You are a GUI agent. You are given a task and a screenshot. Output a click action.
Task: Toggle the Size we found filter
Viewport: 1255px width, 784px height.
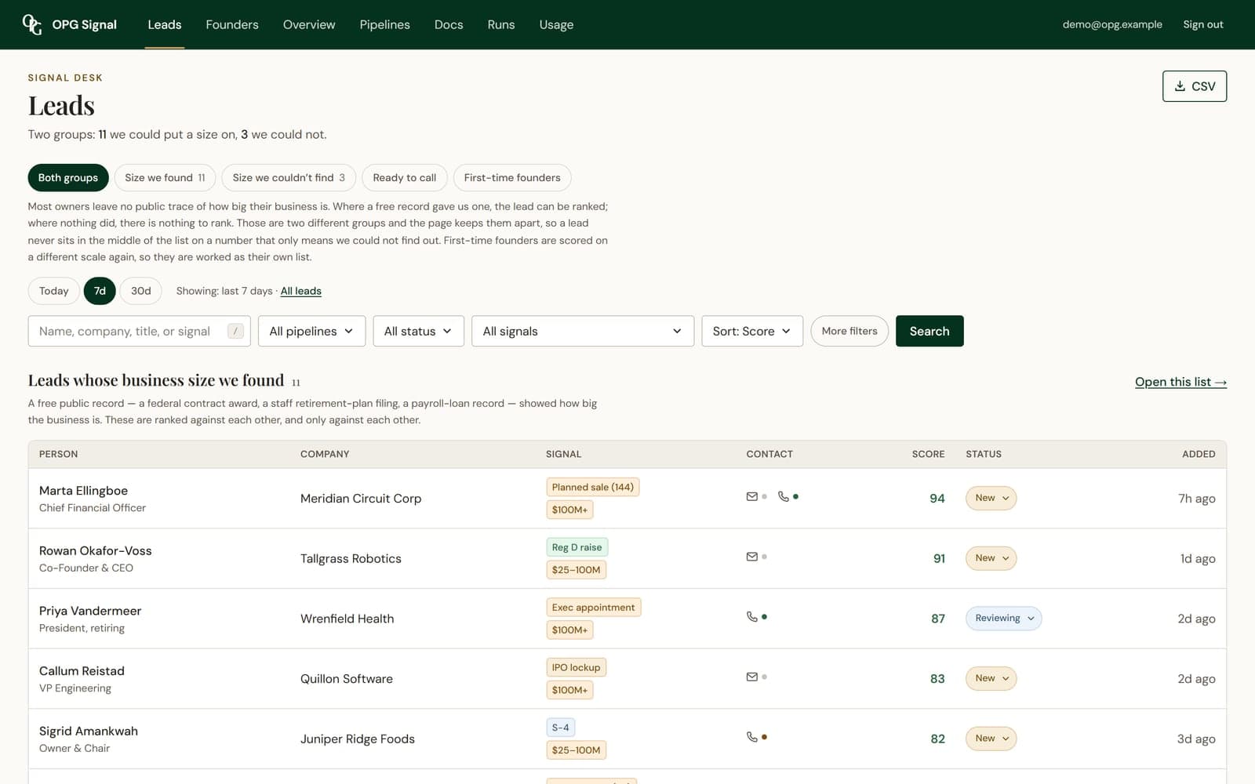click(x=165, y=178)
